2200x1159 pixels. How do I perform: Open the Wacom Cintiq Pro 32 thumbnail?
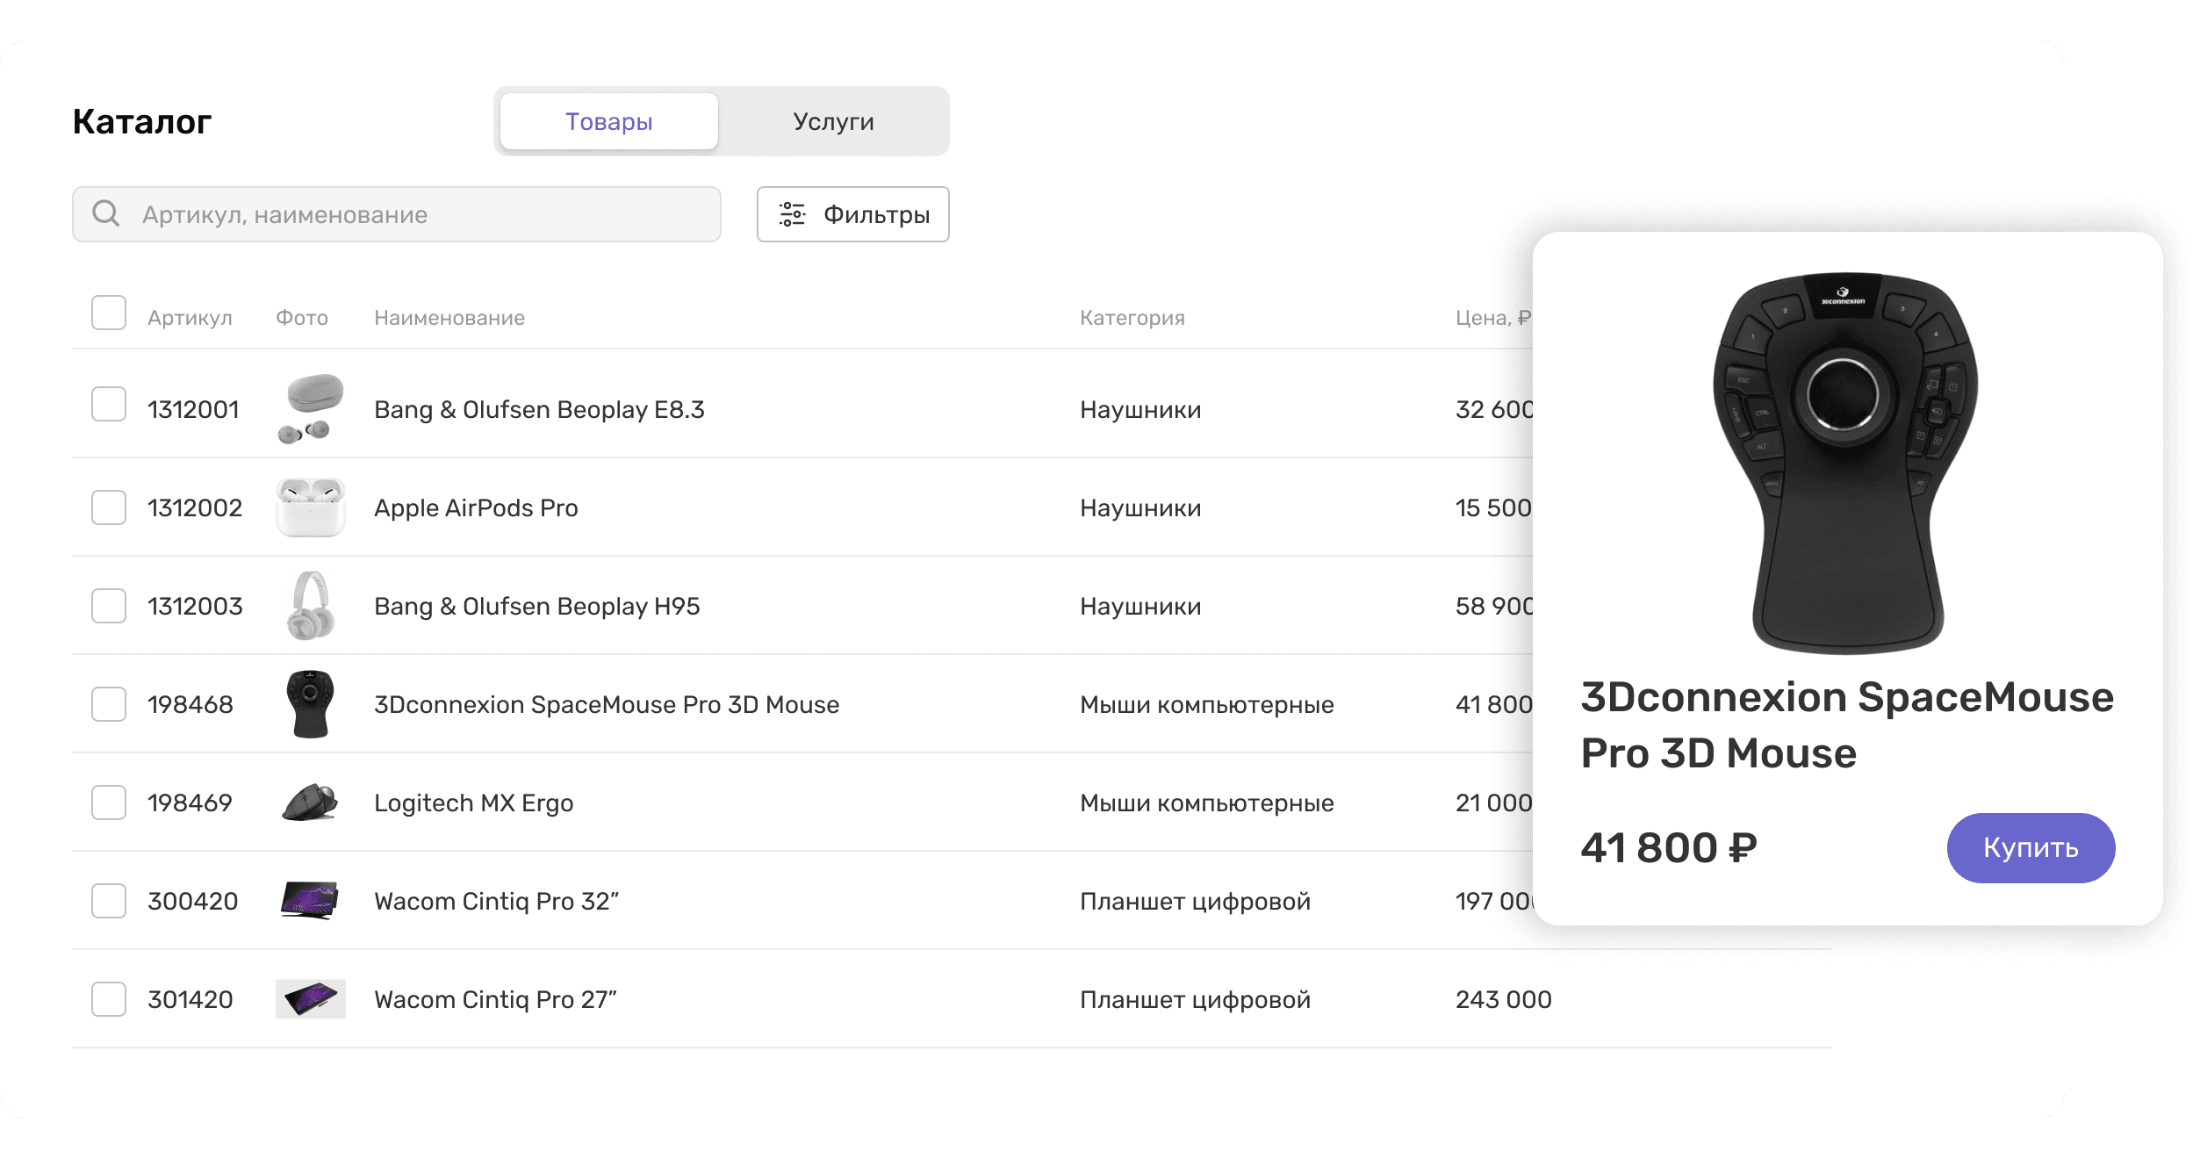tap(310, 901)
